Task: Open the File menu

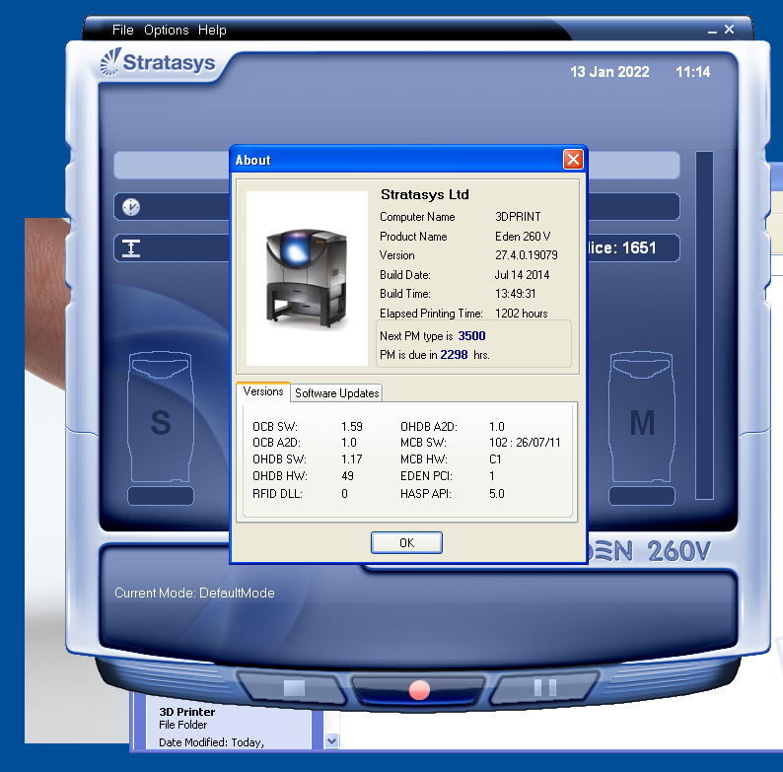Action: (x=123, y=30)
